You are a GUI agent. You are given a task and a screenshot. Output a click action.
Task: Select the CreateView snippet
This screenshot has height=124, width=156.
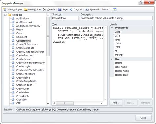coord(23,92)
